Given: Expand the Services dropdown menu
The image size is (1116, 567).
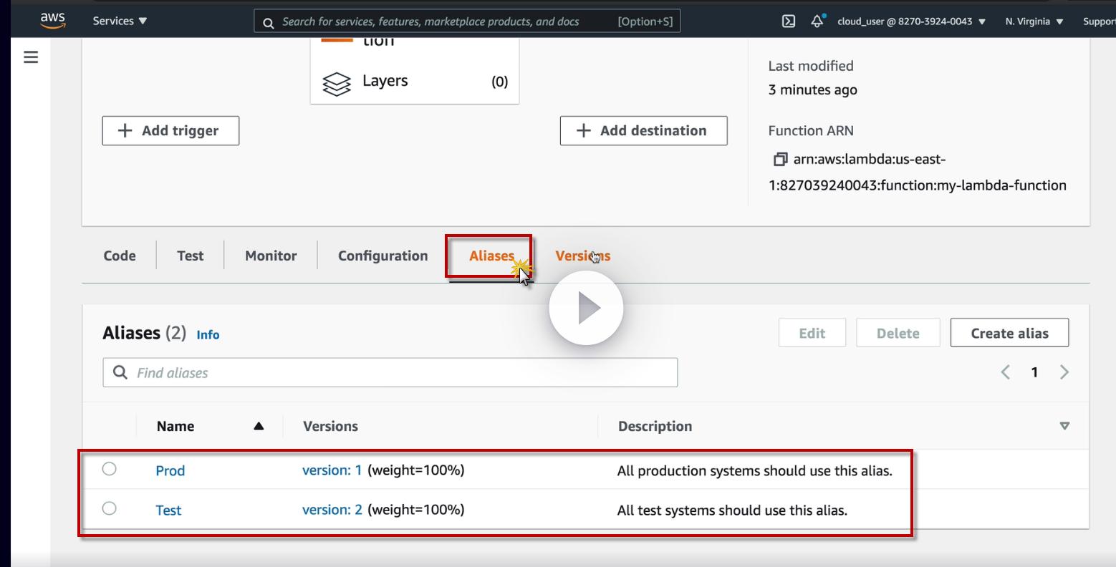Looking at the screenshot, I should [x=120, y=21].
